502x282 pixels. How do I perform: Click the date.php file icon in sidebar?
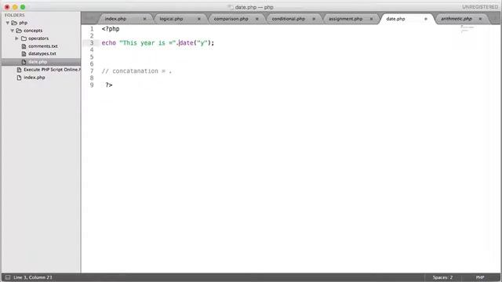(24, 62)
